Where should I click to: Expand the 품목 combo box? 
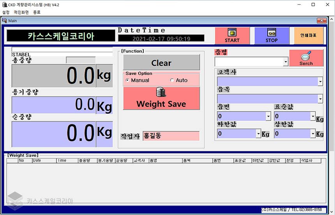(320, 99)
